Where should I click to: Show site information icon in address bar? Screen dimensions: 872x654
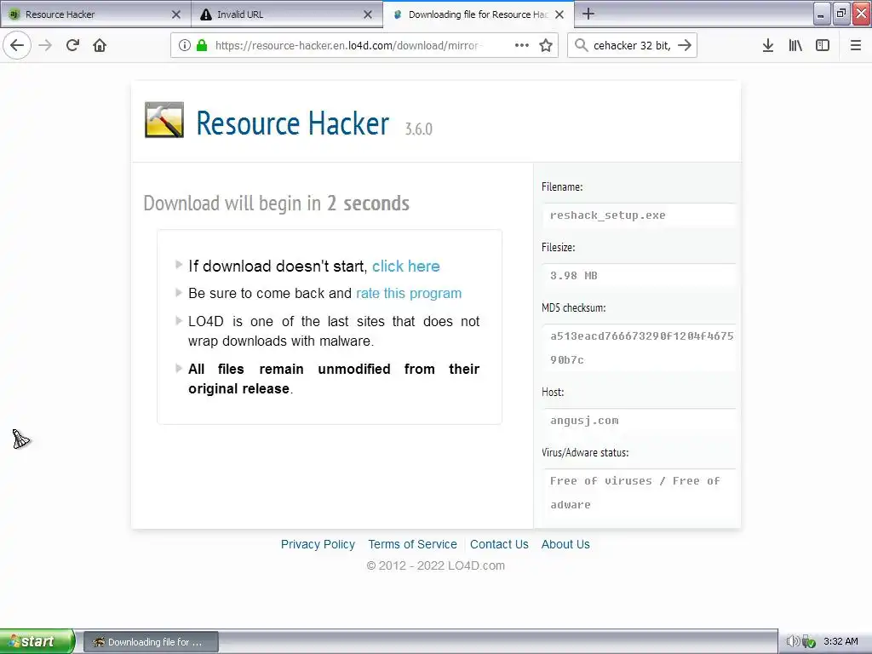click(x=185, y=46)
